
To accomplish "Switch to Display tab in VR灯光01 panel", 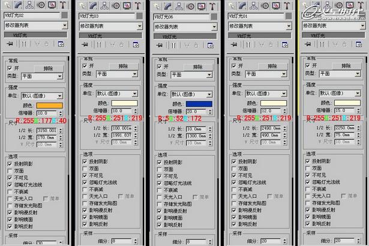I will 276,5.
